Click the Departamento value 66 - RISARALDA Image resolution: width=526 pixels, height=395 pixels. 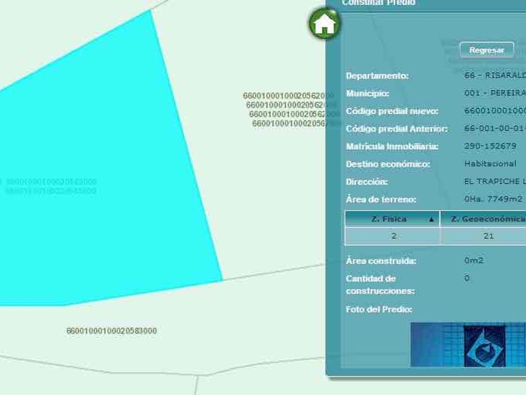coord(495,75)
